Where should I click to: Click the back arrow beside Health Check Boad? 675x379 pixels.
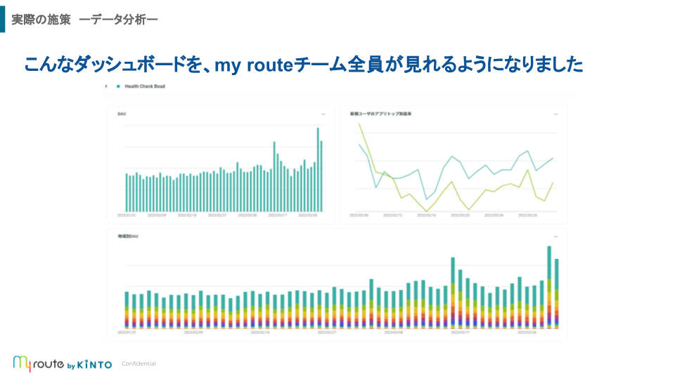coord(105,86)
